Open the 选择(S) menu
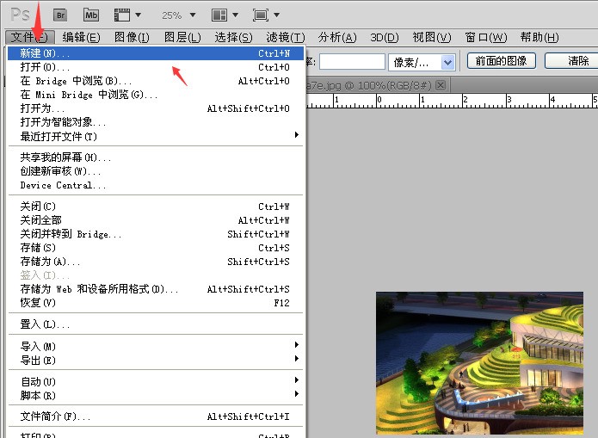The width and height of the screenshot is (598, 438). click(233, 37)
